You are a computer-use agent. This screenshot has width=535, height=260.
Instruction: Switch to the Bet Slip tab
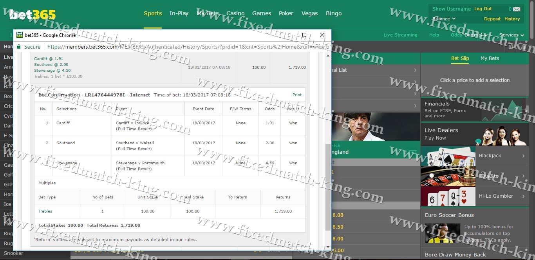(460, 58)
